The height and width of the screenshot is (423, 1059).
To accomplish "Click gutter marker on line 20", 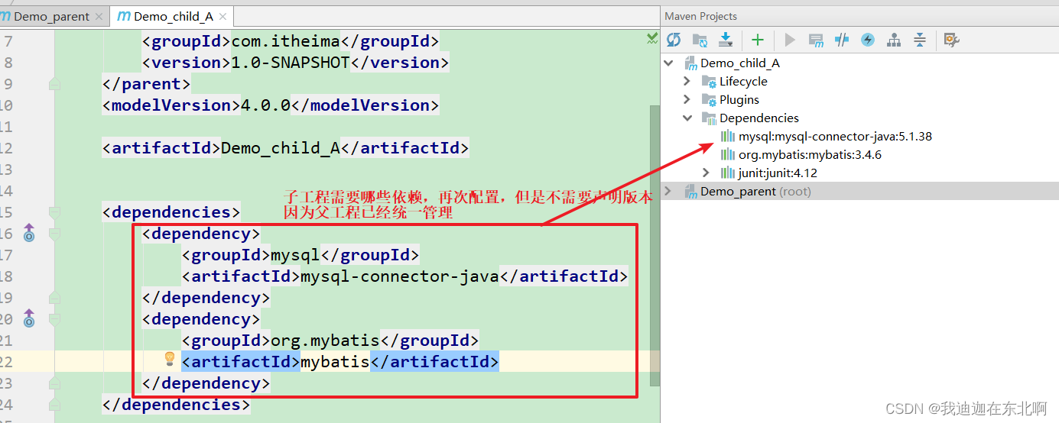I will [29, 318].
